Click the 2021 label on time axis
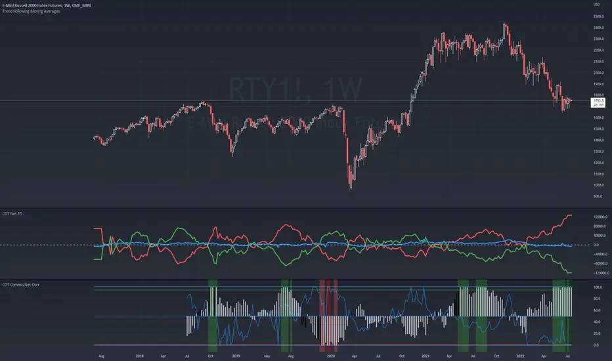The image size is (612, 361). point(426,356)
